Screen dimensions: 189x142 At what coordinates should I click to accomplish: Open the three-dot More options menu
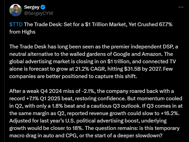(x=181, y=7)
